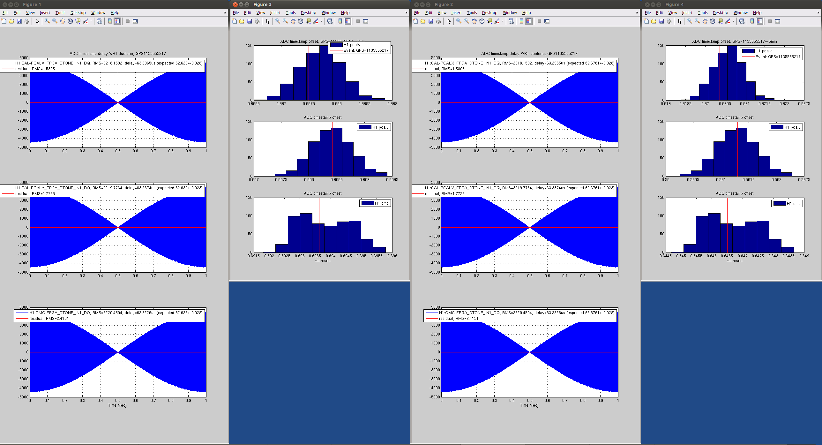
Task: Select Rotate 3D tool in Figure 2
Action: (482, 21)
